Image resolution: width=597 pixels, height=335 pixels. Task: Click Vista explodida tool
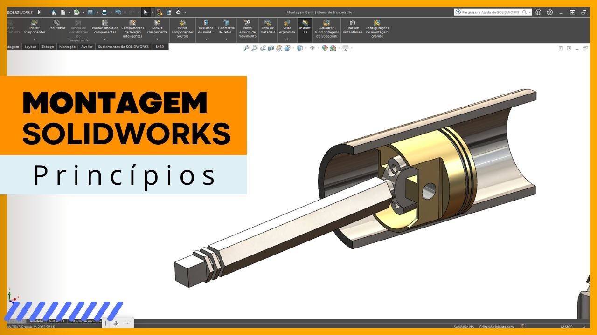click(x=287, y=27)
